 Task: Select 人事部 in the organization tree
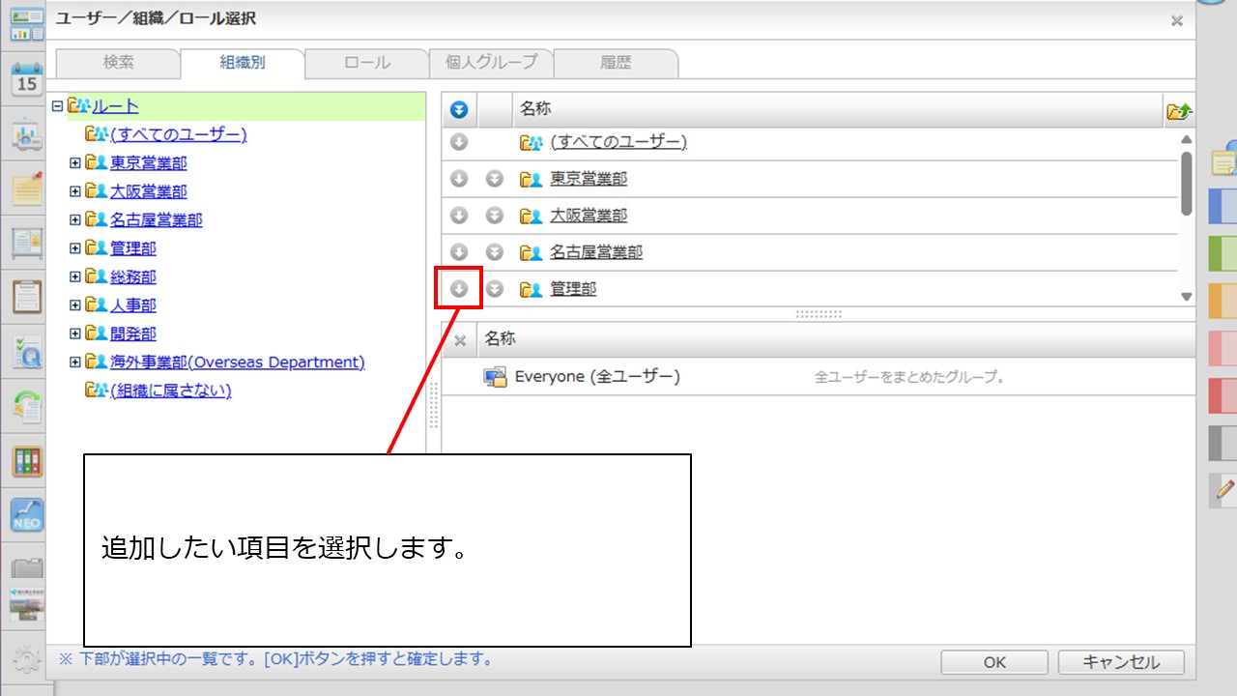pos(133,304)
